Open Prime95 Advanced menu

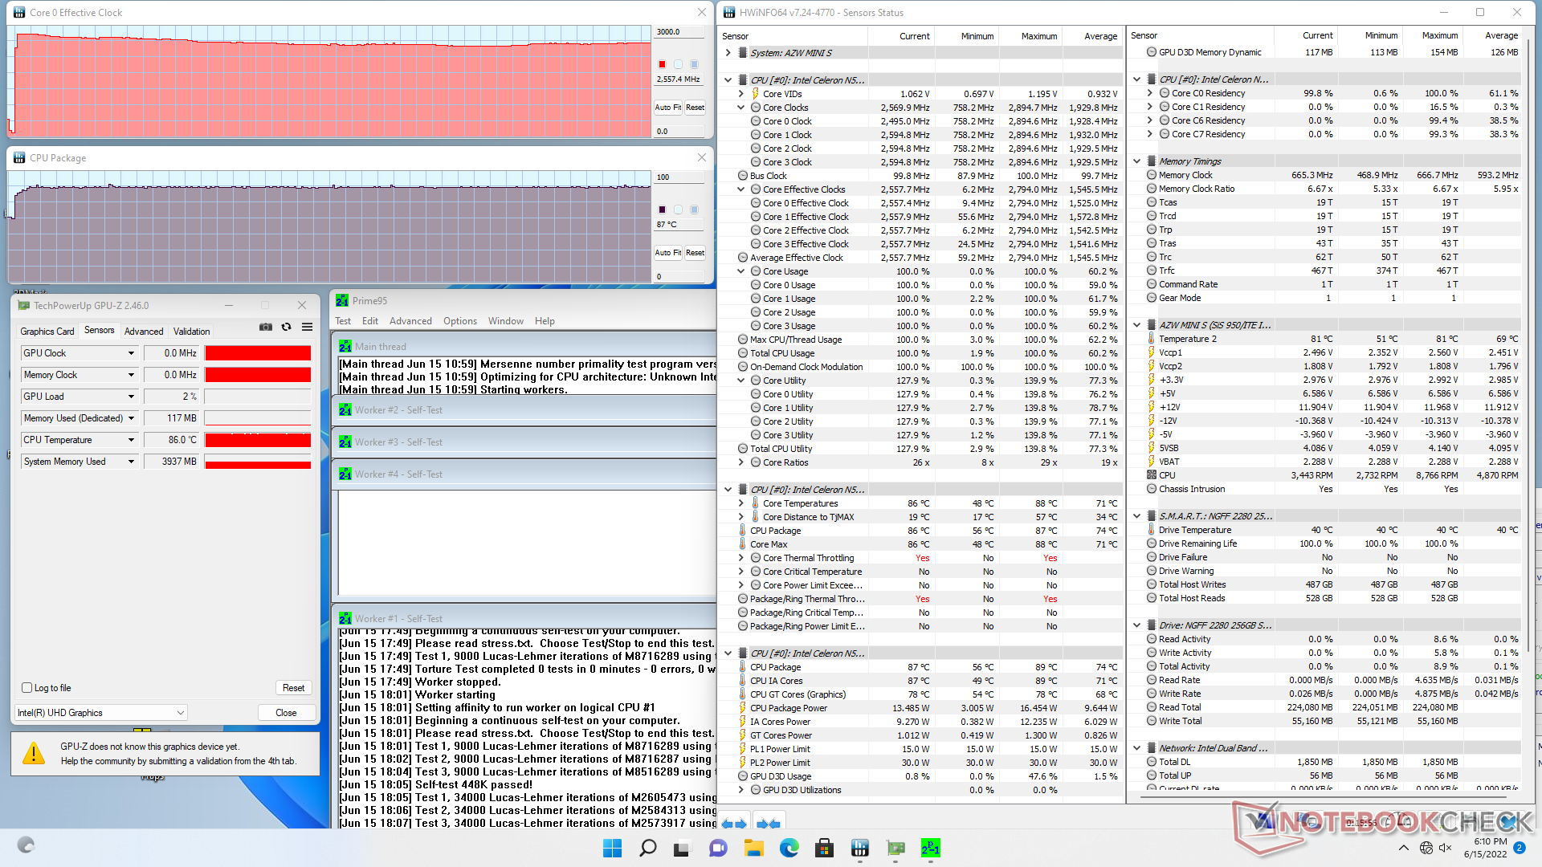410,321
